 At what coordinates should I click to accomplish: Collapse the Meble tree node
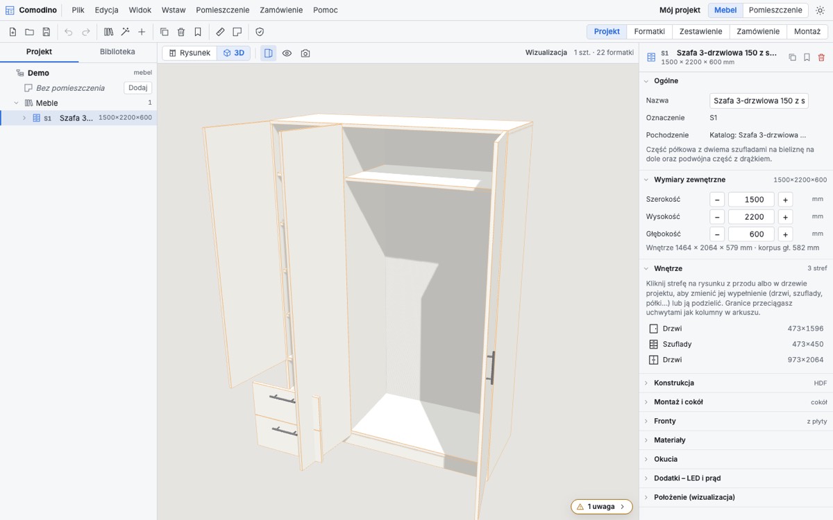click(16, 103)
